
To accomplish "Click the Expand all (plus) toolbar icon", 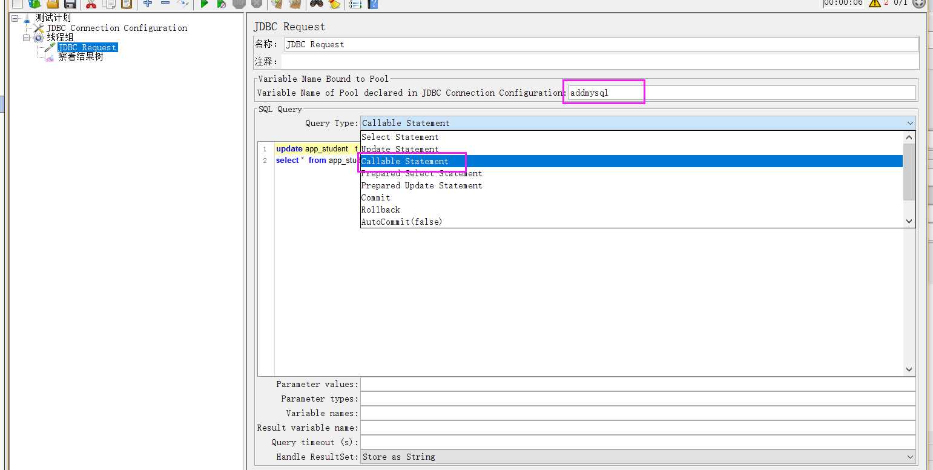I will coord(148,4).
